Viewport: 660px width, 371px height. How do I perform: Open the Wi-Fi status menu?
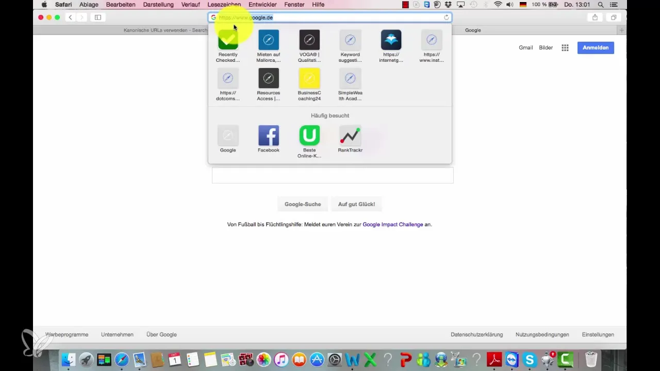pos(498,5)
